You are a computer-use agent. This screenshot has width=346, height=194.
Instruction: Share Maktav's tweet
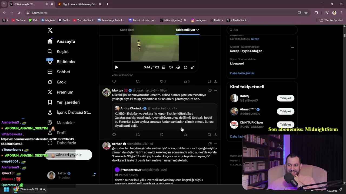[x=215, y=135]
